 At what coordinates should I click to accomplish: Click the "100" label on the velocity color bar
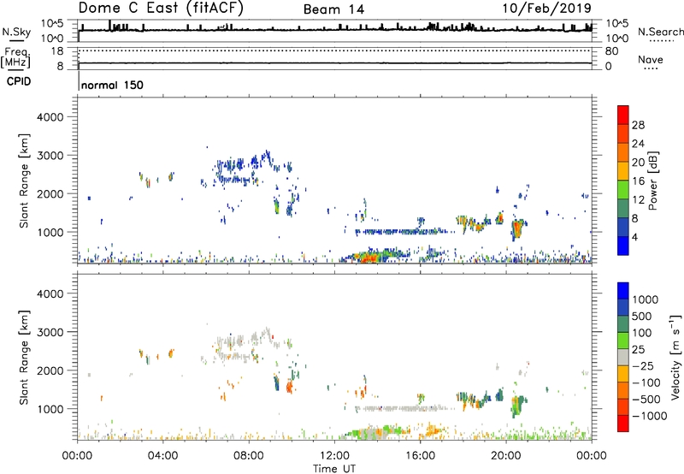click(642, 333)
